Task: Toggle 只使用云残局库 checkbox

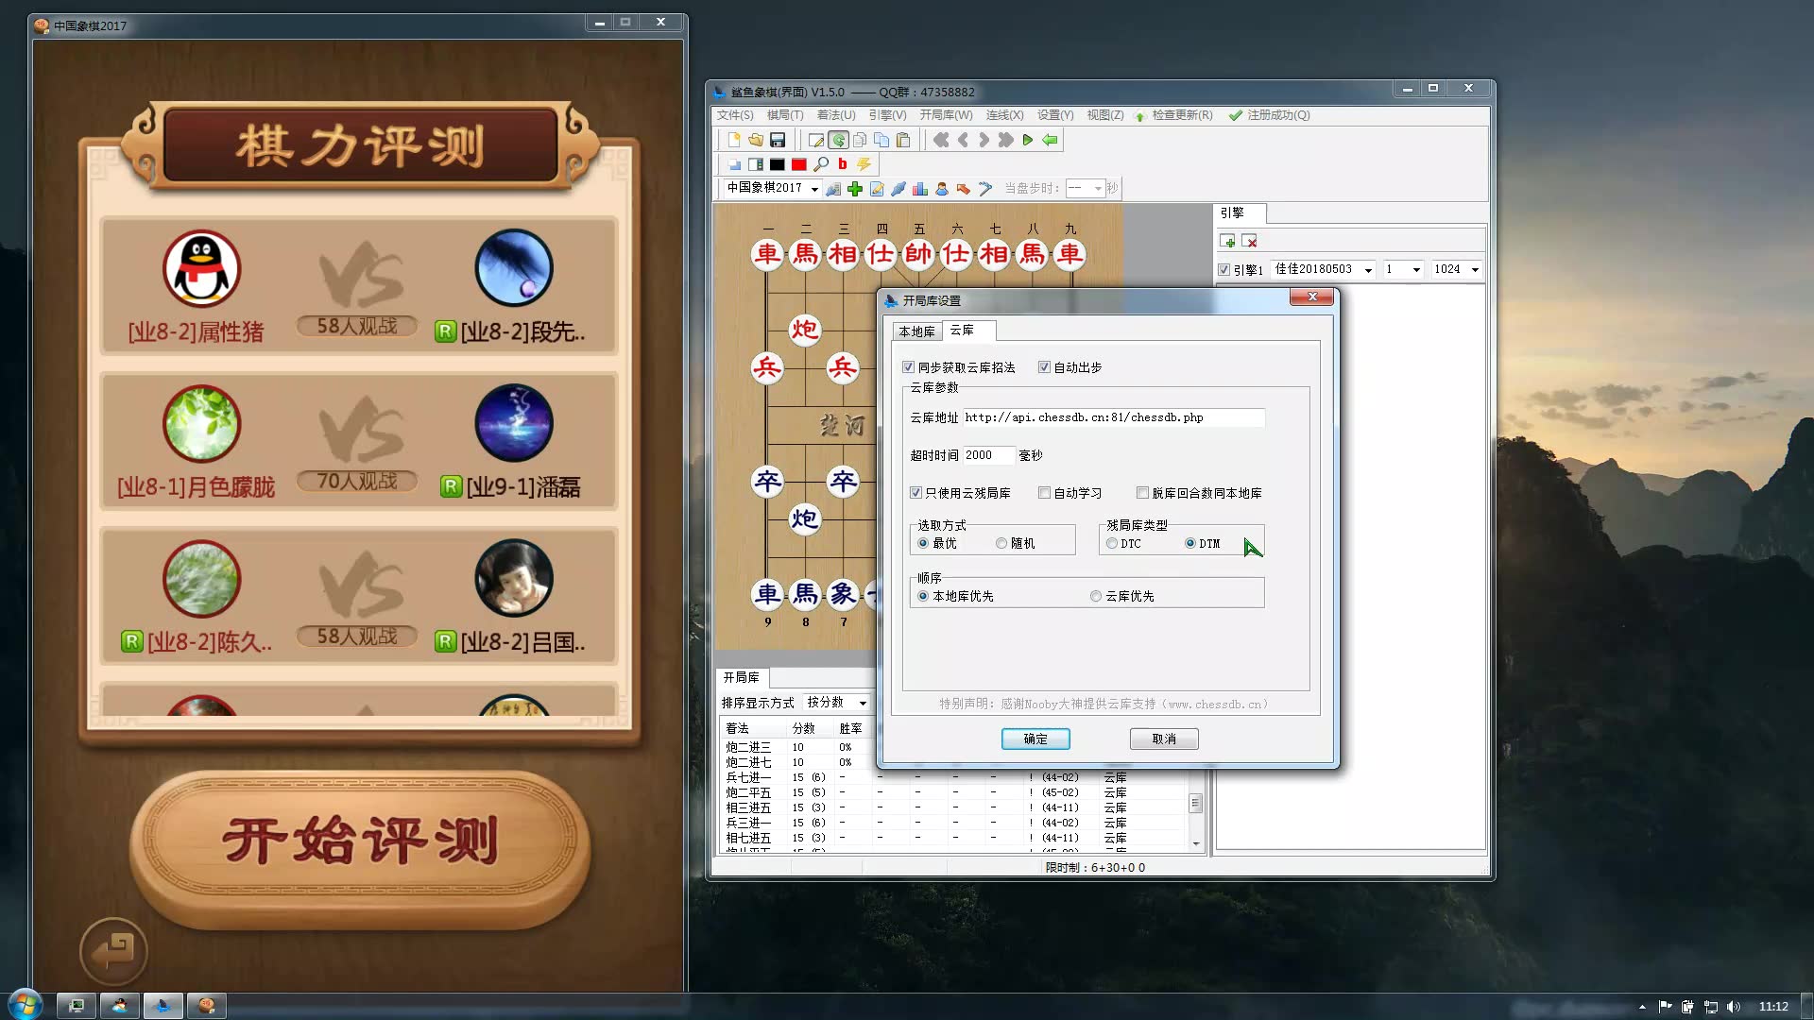Action: click(916, 493)
